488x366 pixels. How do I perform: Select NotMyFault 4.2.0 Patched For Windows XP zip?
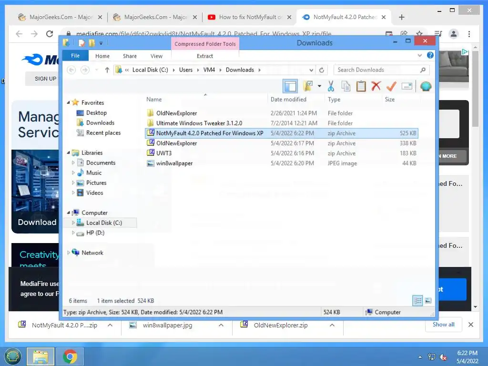tap(281, 133)
